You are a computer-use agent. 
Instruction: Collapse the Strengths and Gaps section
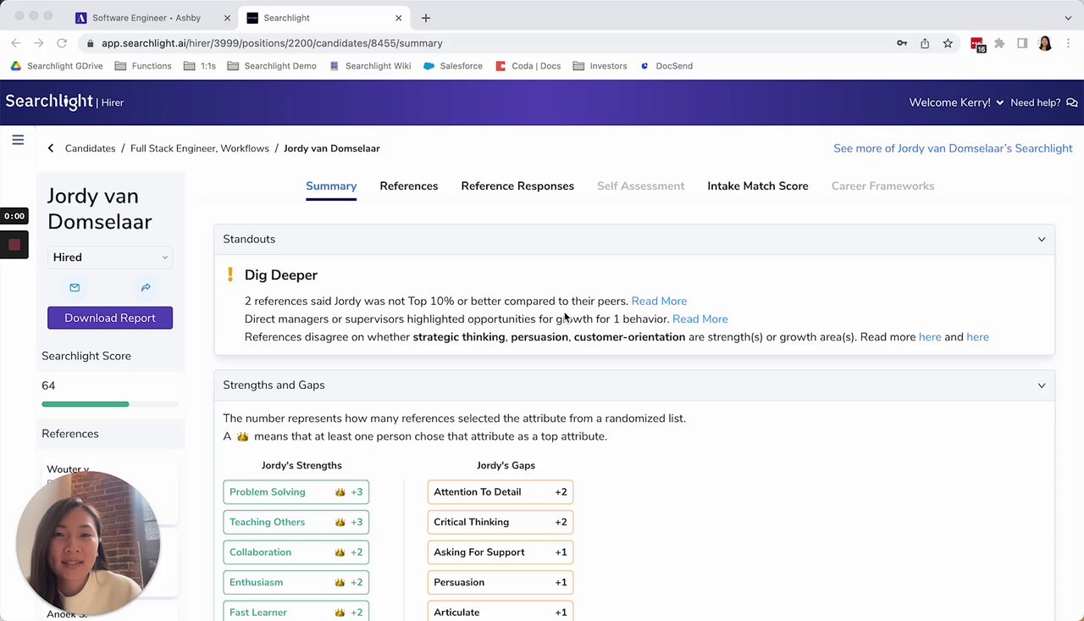[1042, 385]
